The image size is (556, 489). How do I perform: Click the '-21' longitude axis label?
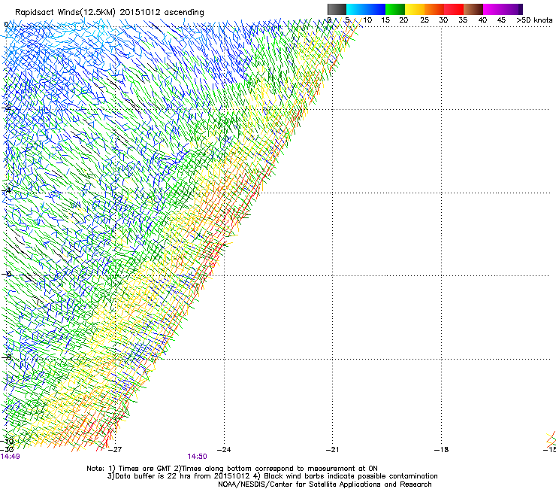332,450
